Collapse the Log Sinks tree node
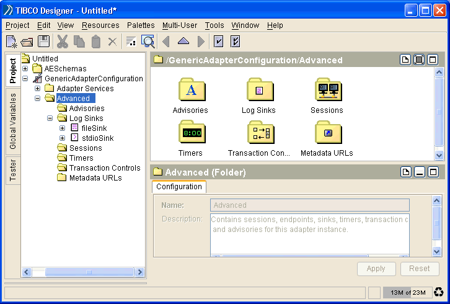This screenshot has height=304, width=450. click(x=50, y=118)
